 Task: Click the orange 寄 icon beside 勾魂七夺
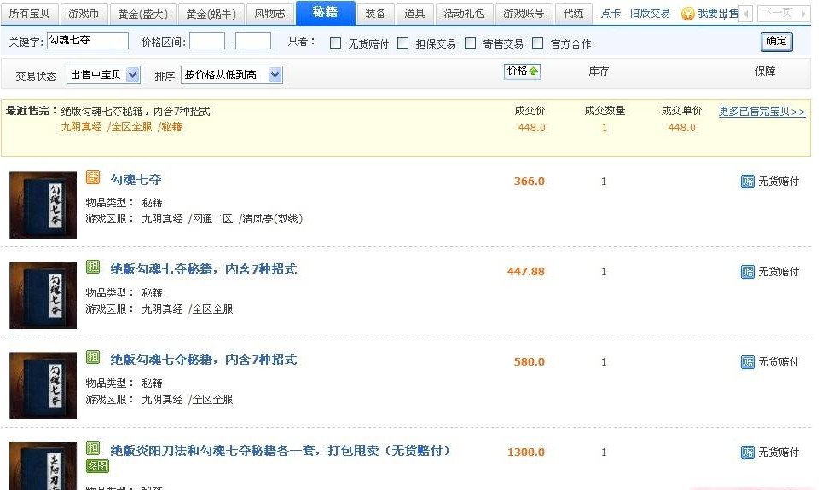tap(93, 178)
